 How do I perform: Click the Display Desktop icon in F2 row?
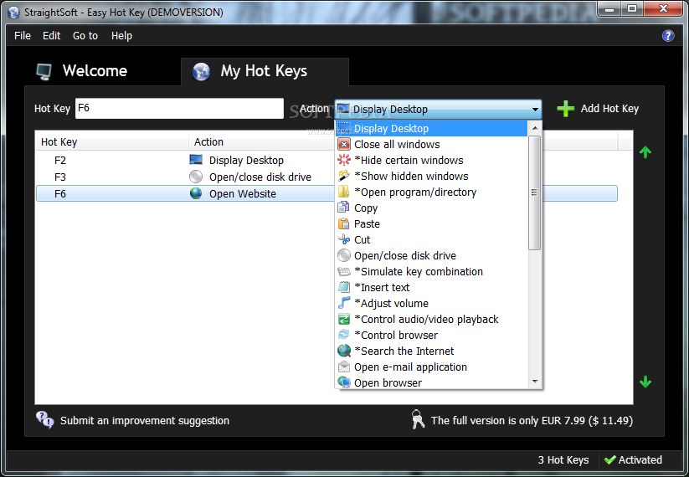[196, 160]
